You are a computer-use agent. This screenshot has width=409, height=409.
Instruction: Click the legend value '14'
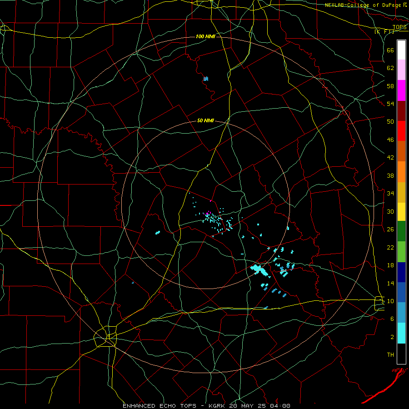(x=390, y=283)
